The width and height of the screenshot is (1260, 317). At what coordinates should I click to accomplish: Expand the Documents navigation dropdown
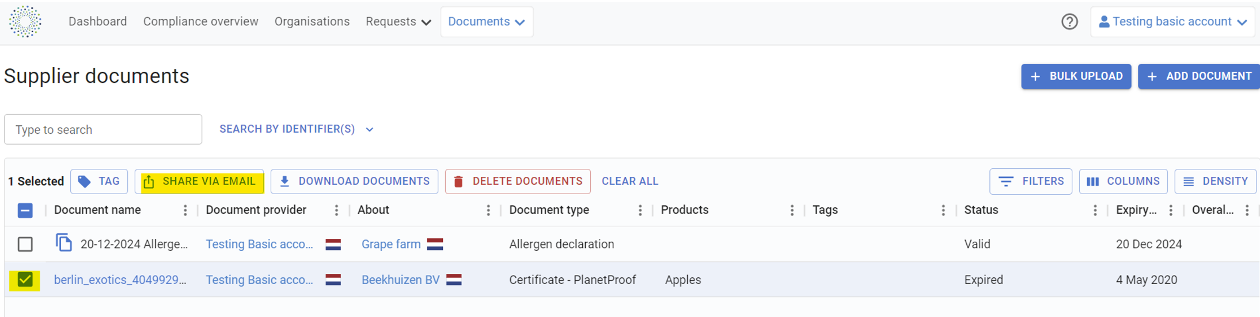click(487, 22)
